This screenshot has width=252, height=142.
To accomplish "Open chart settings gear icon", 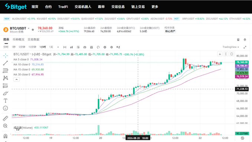I will click(x=112, y=47).
